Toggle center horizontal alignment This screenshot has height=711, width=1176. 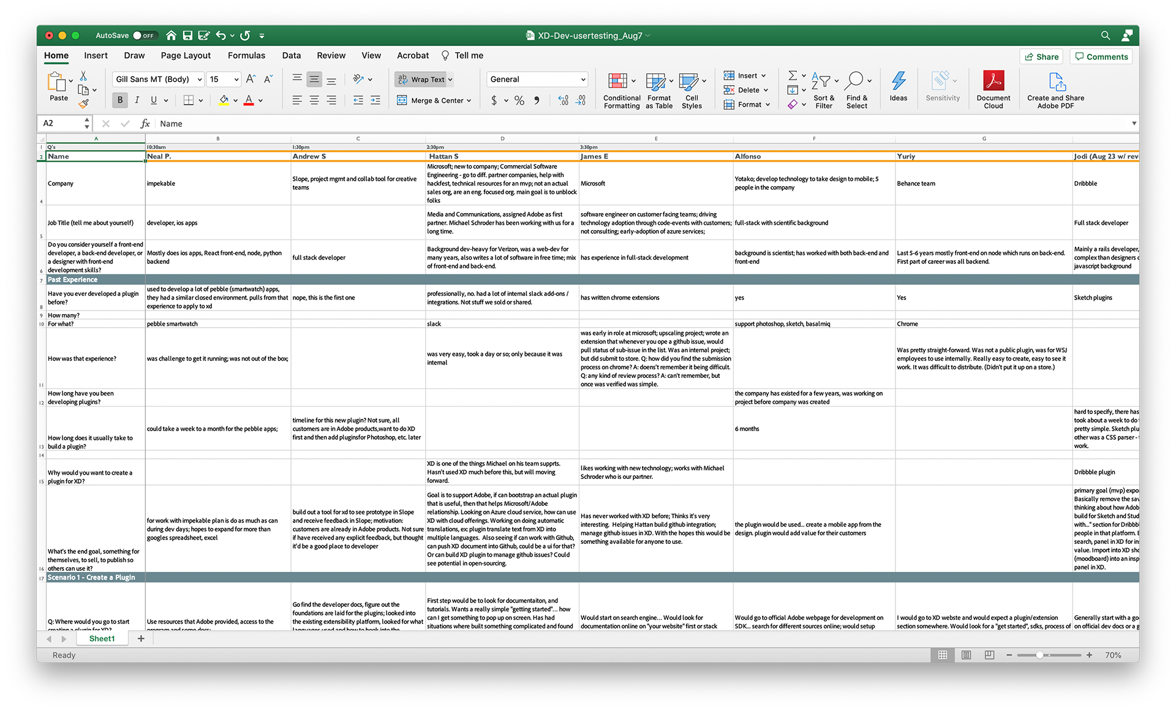pyautogui.click(x=314, y=100)
